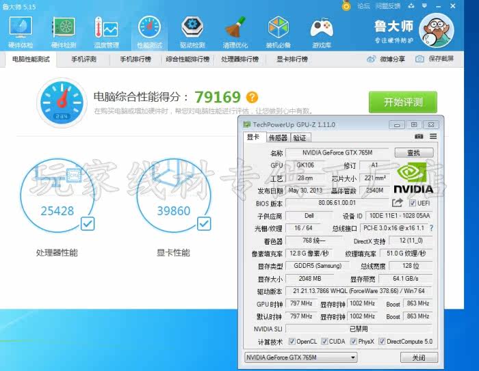The image size is (479, 371).
Task: Click the 子供应商 value Dell
Action: click(309, 216)
